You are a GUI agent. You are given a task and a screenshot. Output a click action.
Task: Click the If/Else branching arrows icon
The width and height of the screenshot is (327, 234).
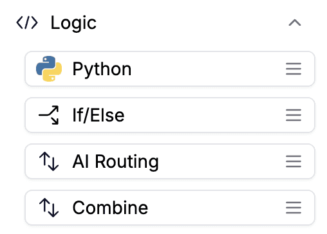pyautogui.click(x=49, y=115)
